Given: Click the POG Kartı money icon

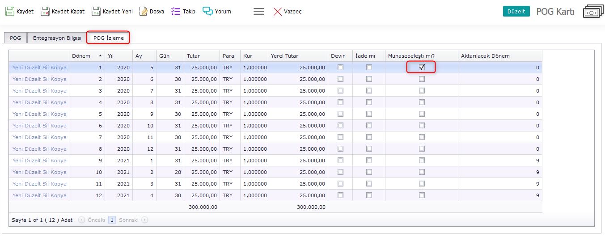Looking at the screenshot, I should pos(593,12).
